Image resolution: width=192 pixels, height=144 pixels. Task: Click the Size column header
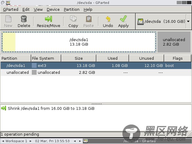pyautogui.click(x=79, y=58)
